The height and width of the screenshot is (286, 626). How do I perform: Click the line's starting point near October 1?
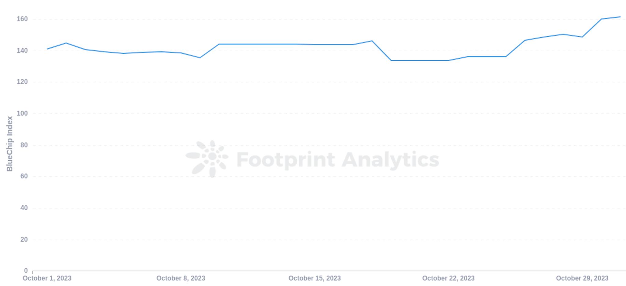tap(47, 49)
